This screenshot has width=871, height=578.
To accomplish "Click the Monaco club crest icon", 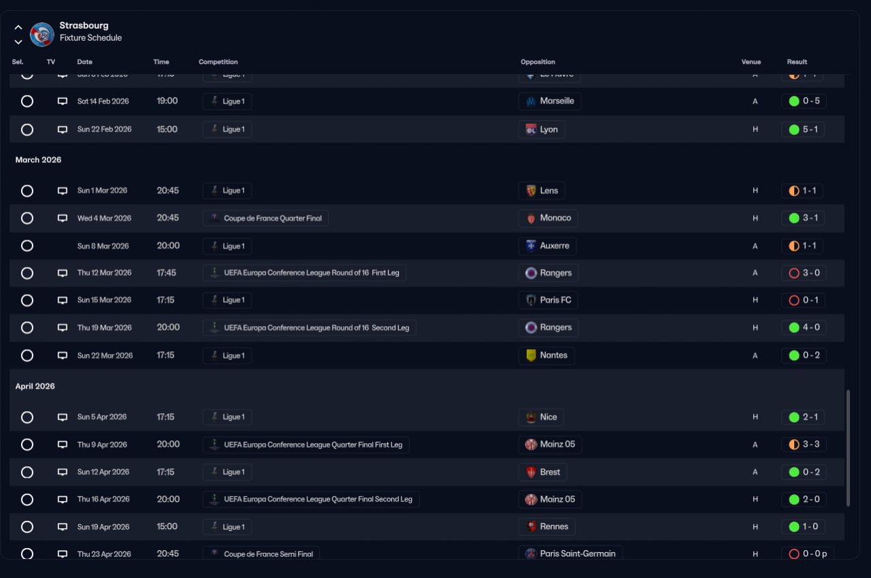I will click(531, 219).
